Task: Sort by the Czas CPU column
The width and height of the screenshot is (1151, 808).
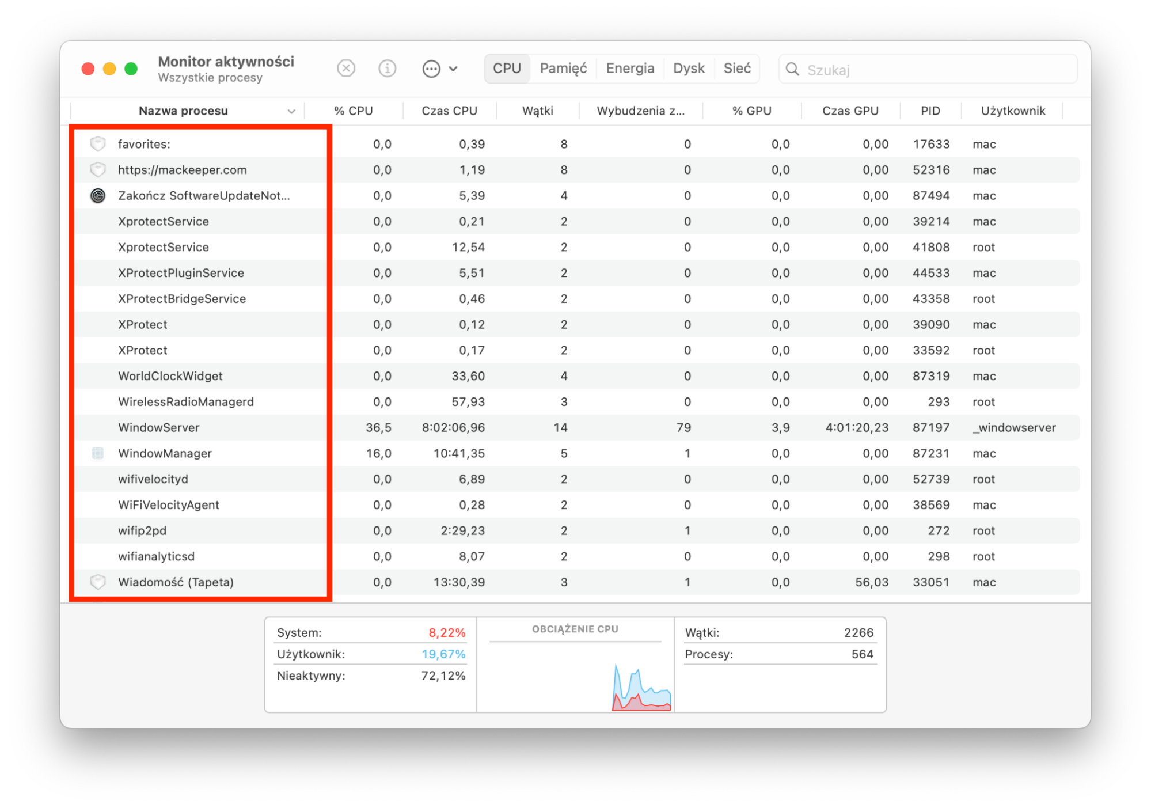Action: [449, 111]
